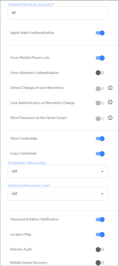This screenshot has height=266, width=119.
Task: Click the Credentials Obfuscation dropdown arrow
Action: coord(102,172)
